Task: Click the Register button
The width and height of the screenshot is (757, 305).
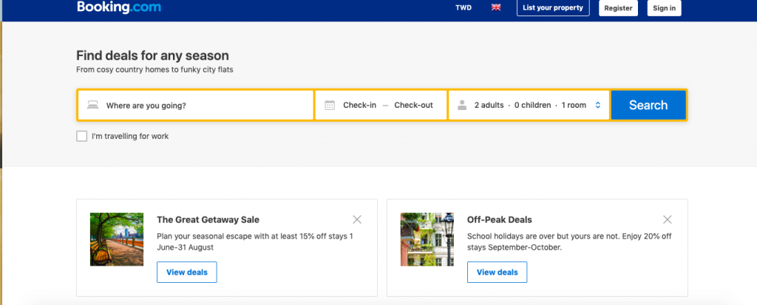Action: tap(619, 8)
